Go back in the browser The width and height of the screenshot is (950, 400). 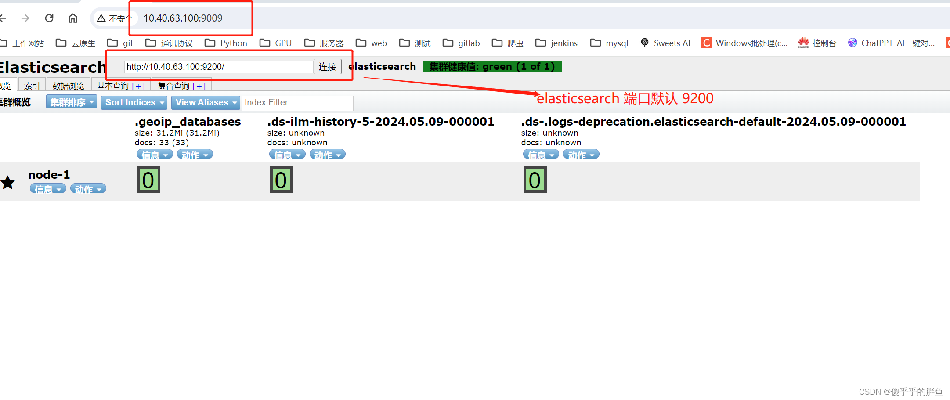(3, 18)
